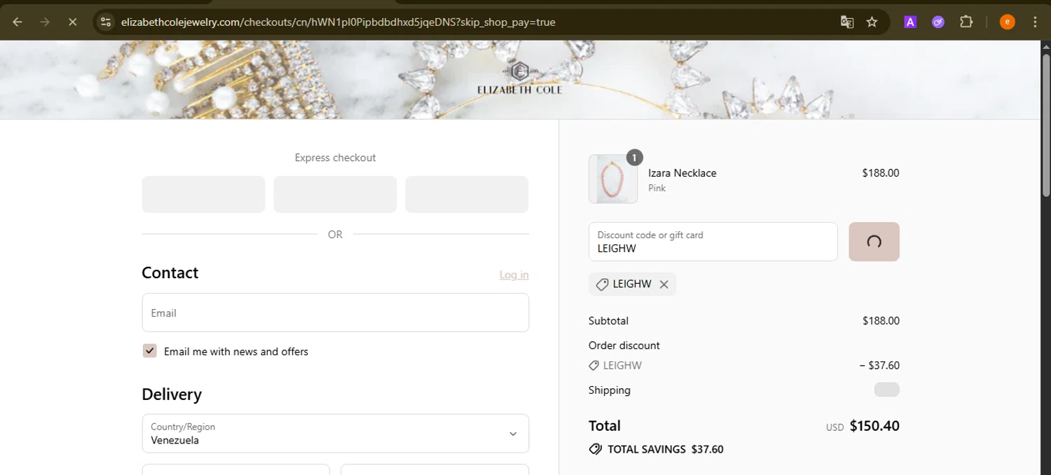Image resolution: width=1051 pixels, height=475 pixels.
Task: Open the purple A extension
Action: [910, 22]
